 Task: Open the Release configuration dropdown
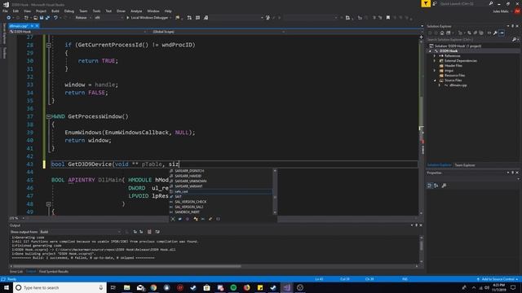coord(83,18)
